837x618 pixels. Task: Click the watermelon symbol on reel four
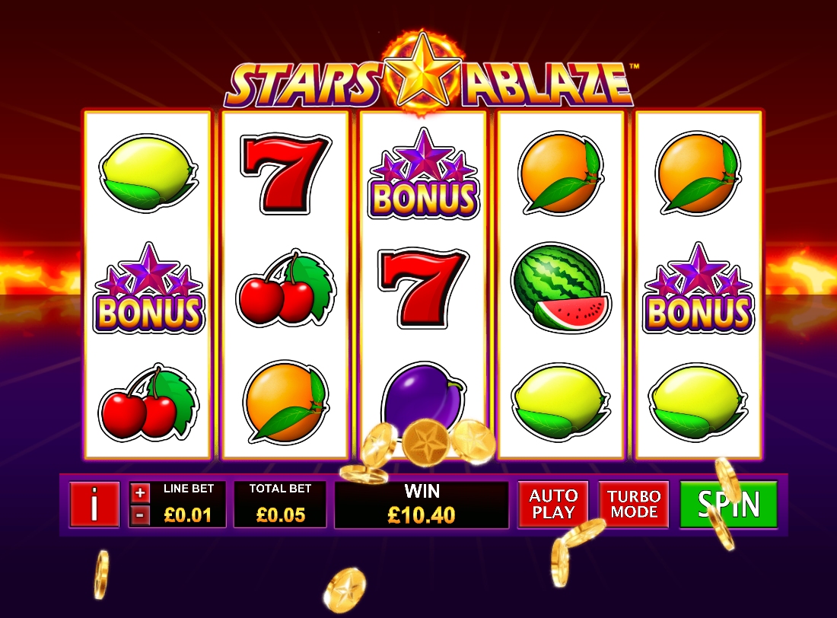pos(561,287)
